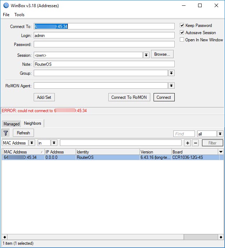The width and height of the screenshot is (225, 248).
Task: Expand the RoMON Agent dropdown
Action: pos(171,86)
